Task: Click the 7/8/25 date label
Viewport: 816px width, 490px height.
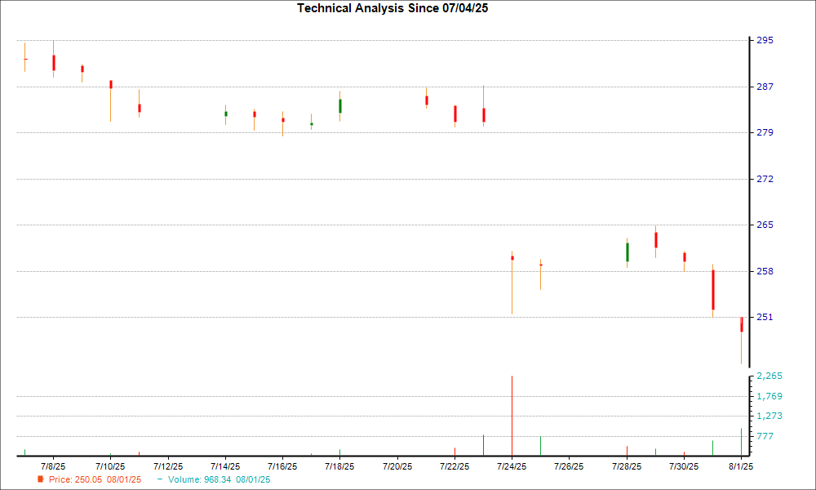Action: coord(53,466)
